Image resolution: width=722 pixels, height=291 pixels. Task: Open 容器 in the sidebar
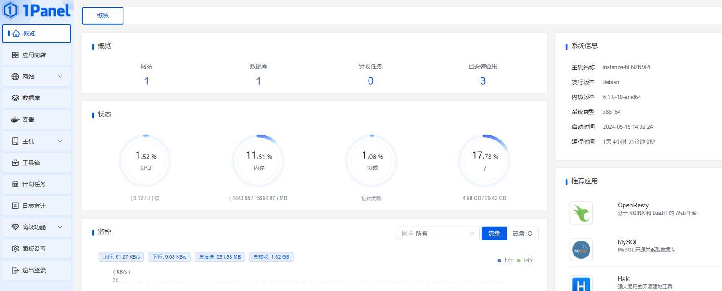coord(36,120)
